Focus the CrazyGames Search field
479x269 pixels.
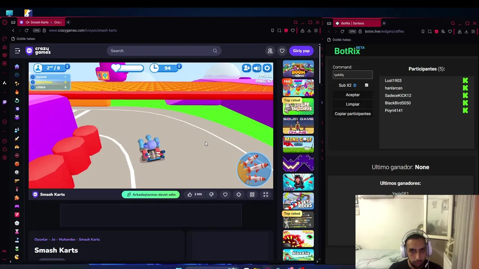click(x=164, y=51)
